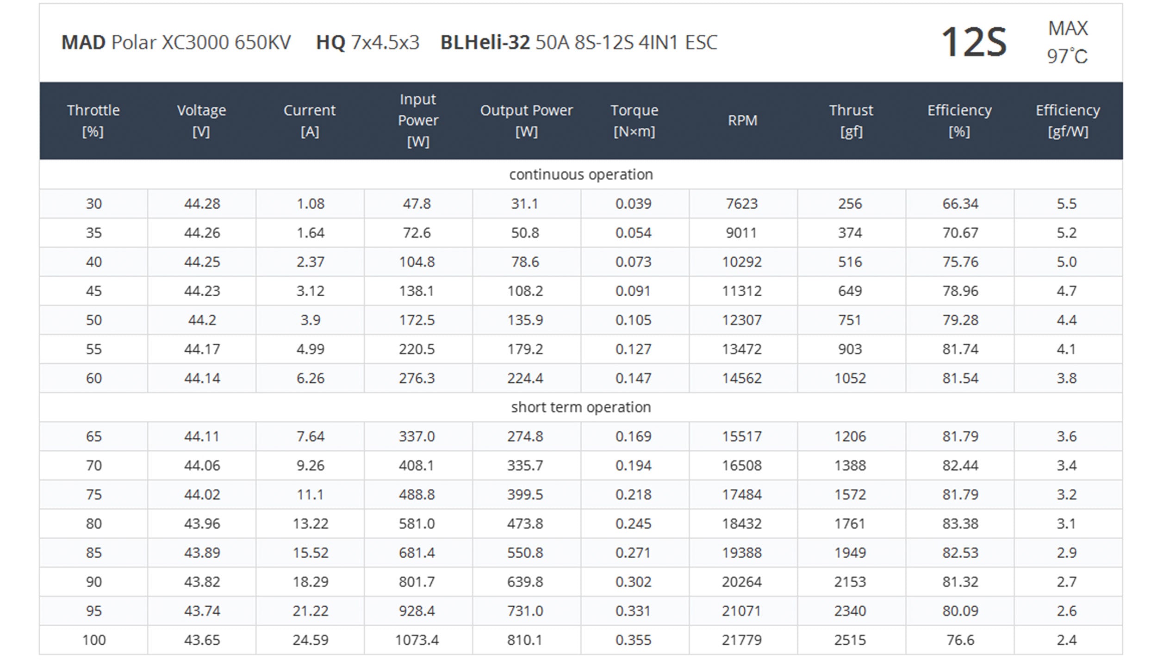This screenshot has width=1157, height=660.
Task: Click the MAX 97°C temperature label
Action: pos(1067,42)
